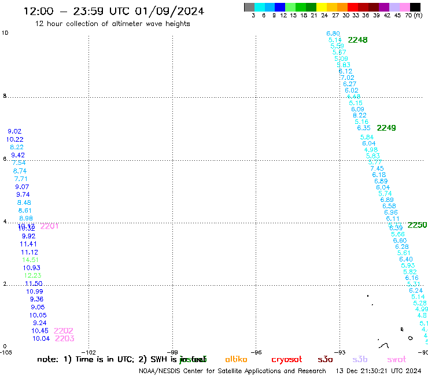This screenshot has width=428, height=376.
Task: Select the 's3a' satellite legend entry
Action: 325,359
